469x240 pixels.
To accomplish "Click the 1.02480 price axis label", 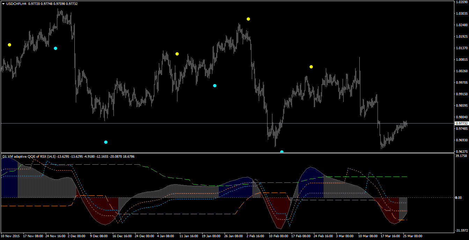I will click(462, 25).
